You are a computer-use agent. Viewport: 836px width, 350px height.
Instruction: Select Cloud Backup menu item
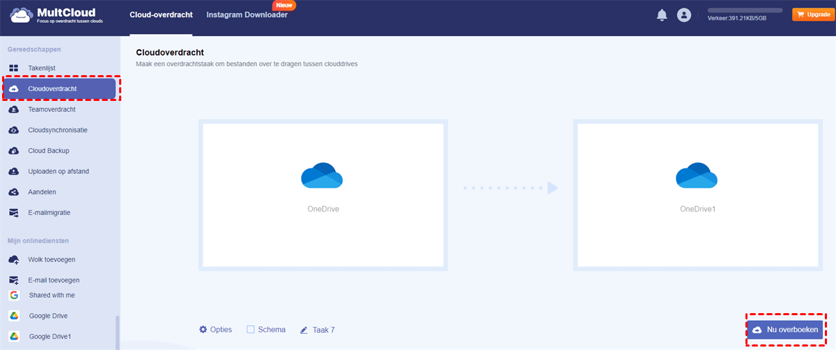[48, 150]
